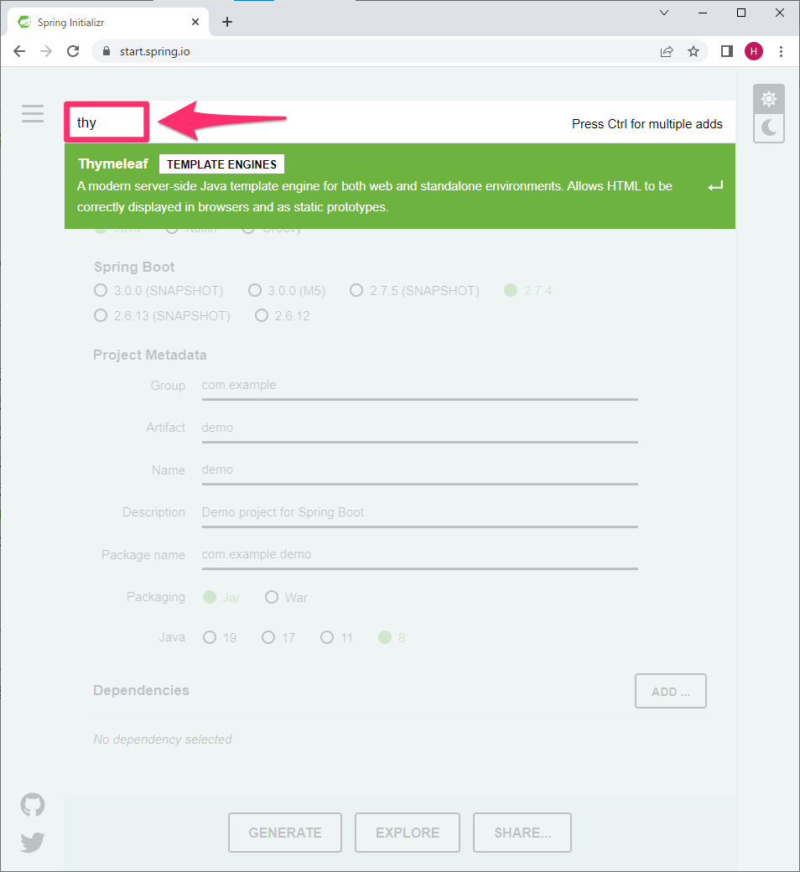Select Java version 17

(x=278, y=637)
